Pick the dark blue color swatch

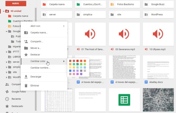tap(70, 71)
